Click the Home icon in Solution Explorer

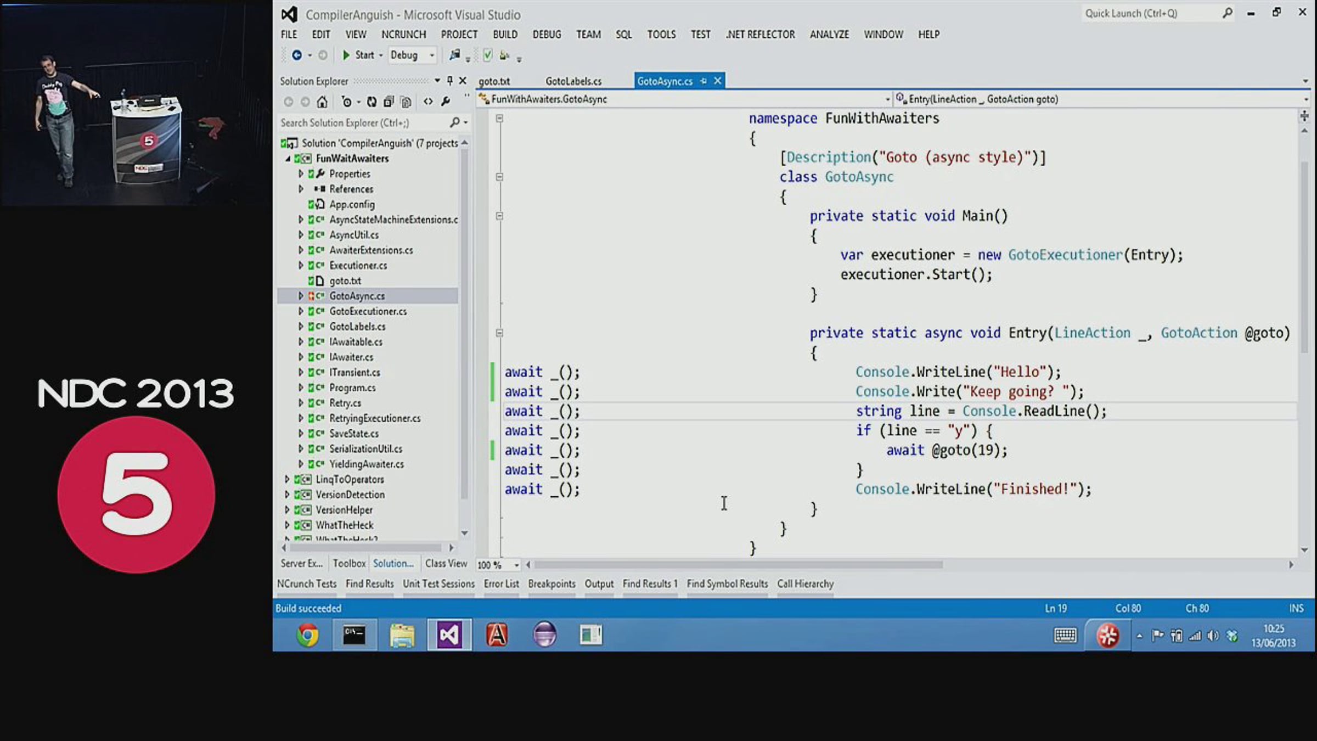322,102
